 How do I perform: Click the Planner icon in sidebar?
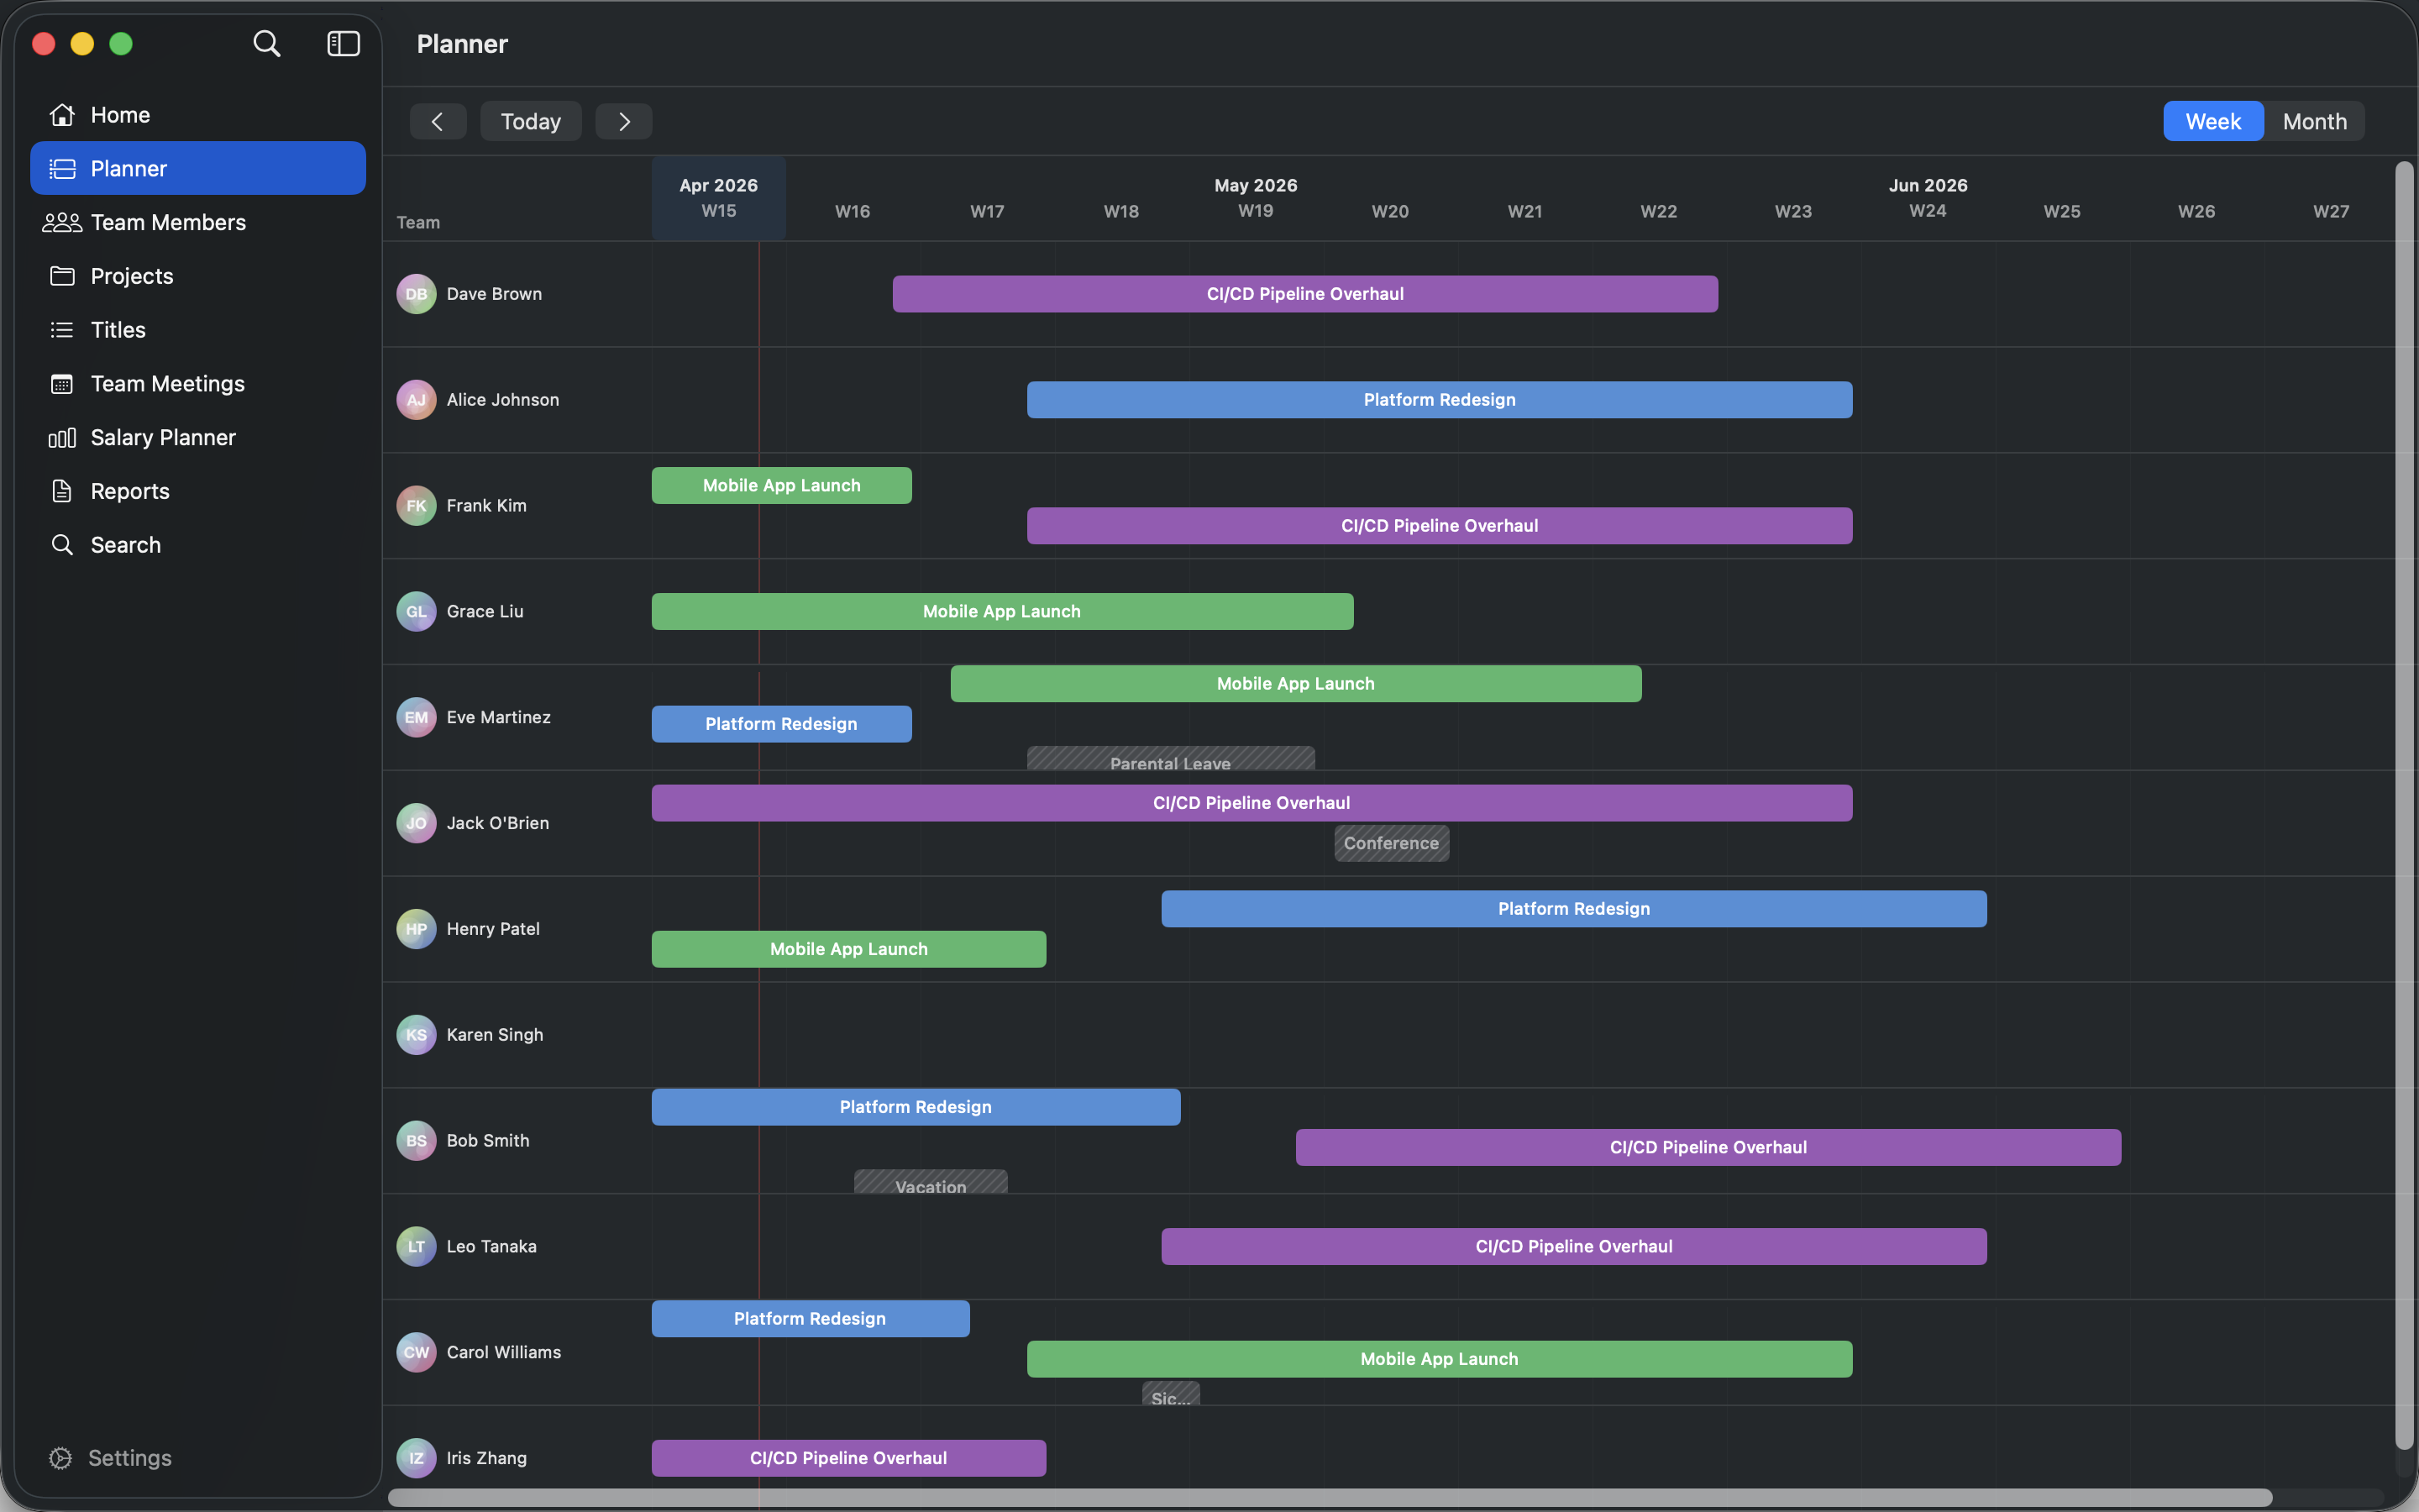pos(62,168)
